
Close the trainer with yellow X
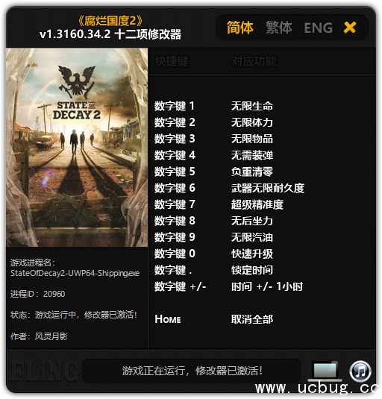(x=350, y=28)
